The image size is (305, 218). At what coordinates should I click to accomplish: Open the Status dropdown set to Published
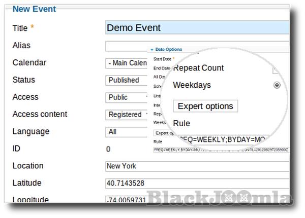(x=127, y=80)
